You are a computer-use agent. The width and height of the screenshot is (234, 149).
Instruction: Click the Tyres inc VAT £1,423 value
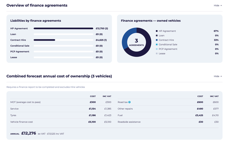point(108,115)
